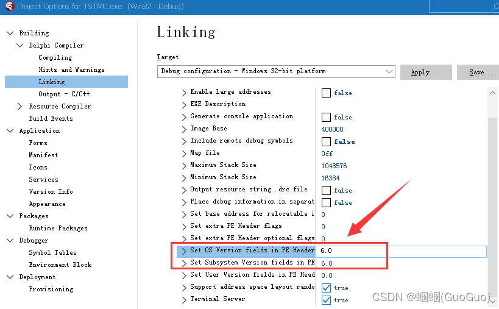Image resolution: width=499 pixels, height=309 pixels.
Task: Edit the OS Version field value 6.0
Action: pos(402,251)
